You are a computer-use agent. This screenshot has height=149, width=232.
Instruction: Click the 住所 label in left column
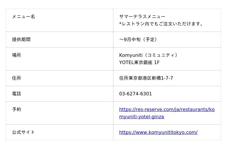pyautogui.click(x=17, y=78)
